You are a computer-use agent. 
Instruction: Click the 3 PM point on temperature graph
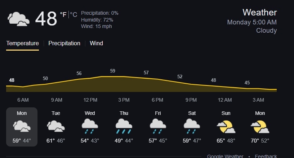tap(124, 77)
